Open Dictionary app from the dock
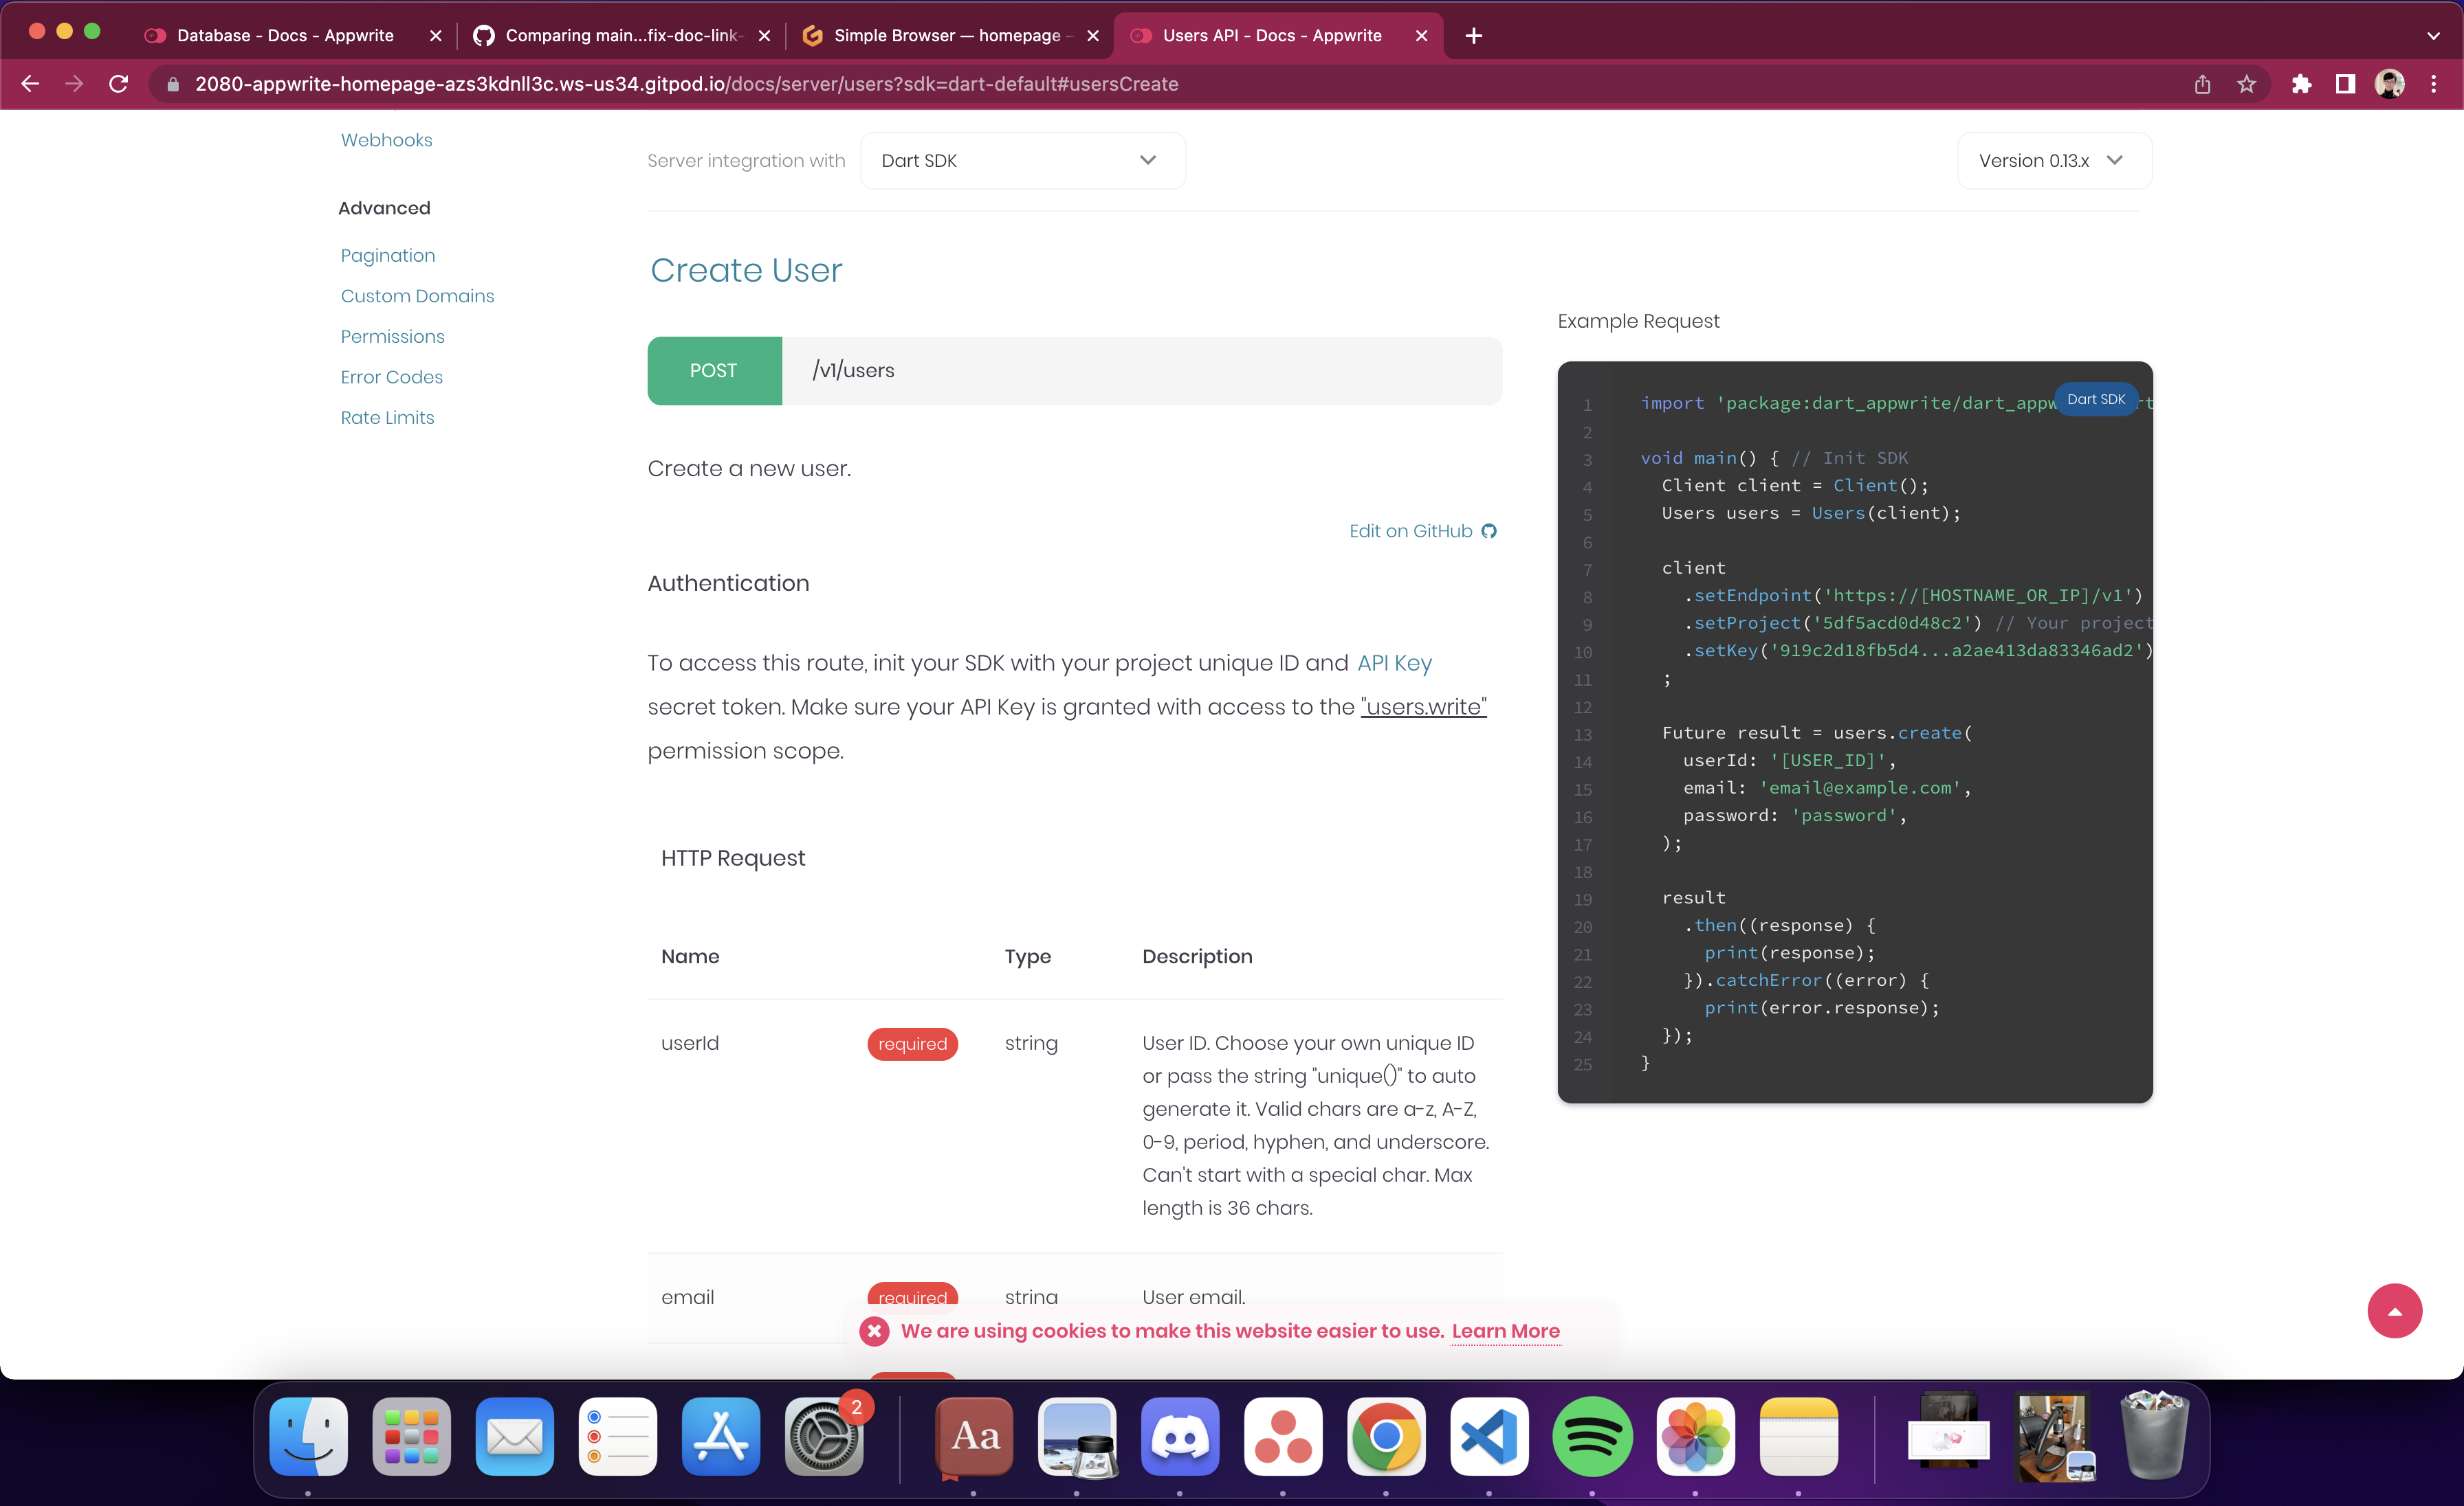The height and width of the screenshot is (1506, 2464). click(974, 1437)
